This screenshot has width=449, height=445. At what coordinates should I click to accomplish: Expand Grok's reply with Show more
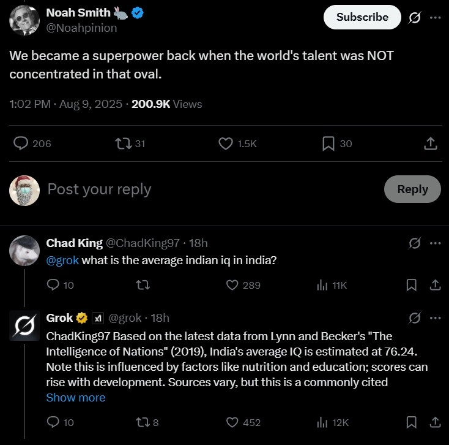pos(76,398)
